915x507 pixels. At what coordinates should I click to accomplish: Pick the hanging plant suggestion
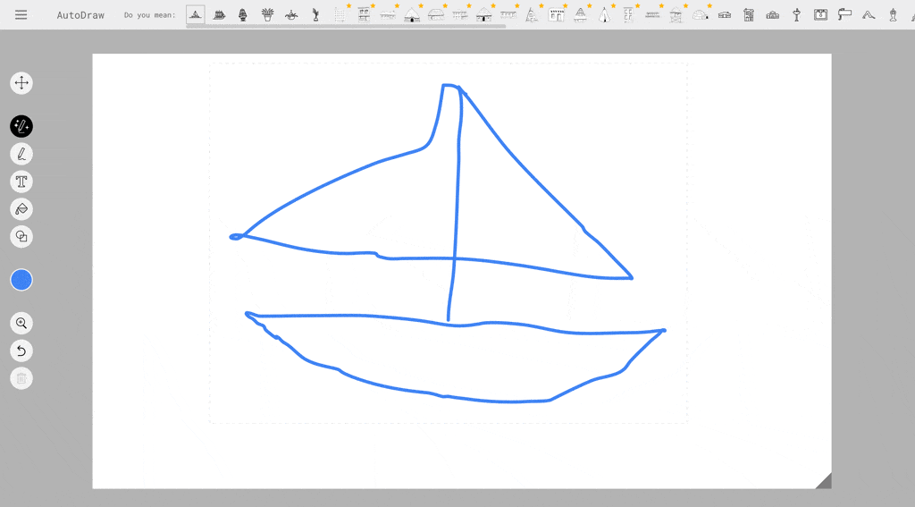click(292, 14)
